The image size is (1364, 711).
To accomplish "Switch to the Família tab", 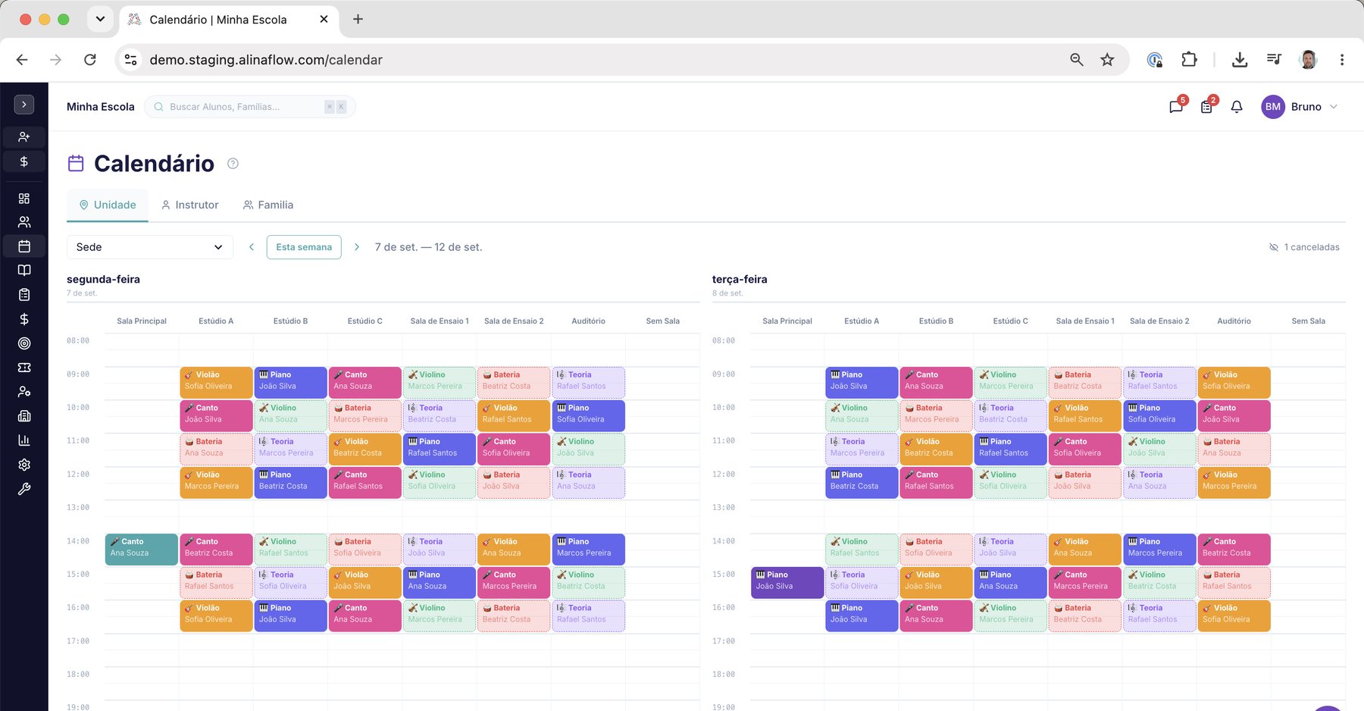I will [x=268, y=205].
